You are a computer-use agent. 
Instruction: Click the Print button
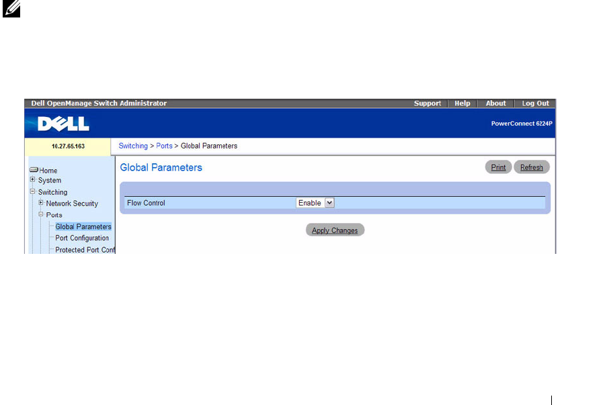tap(498, 167)
